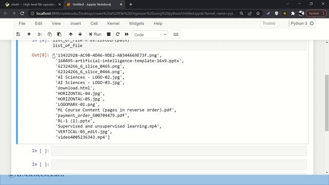The image size is (329, 185).
Task: Go forward in browser history
Action: click(14, 13)
